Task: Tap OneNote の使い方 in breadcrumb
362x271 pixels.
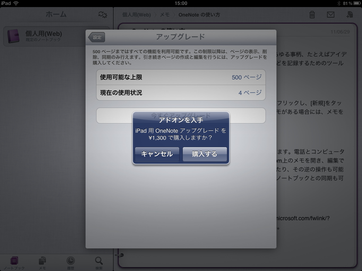Action: pyautogui.click(x=199, y=15)
